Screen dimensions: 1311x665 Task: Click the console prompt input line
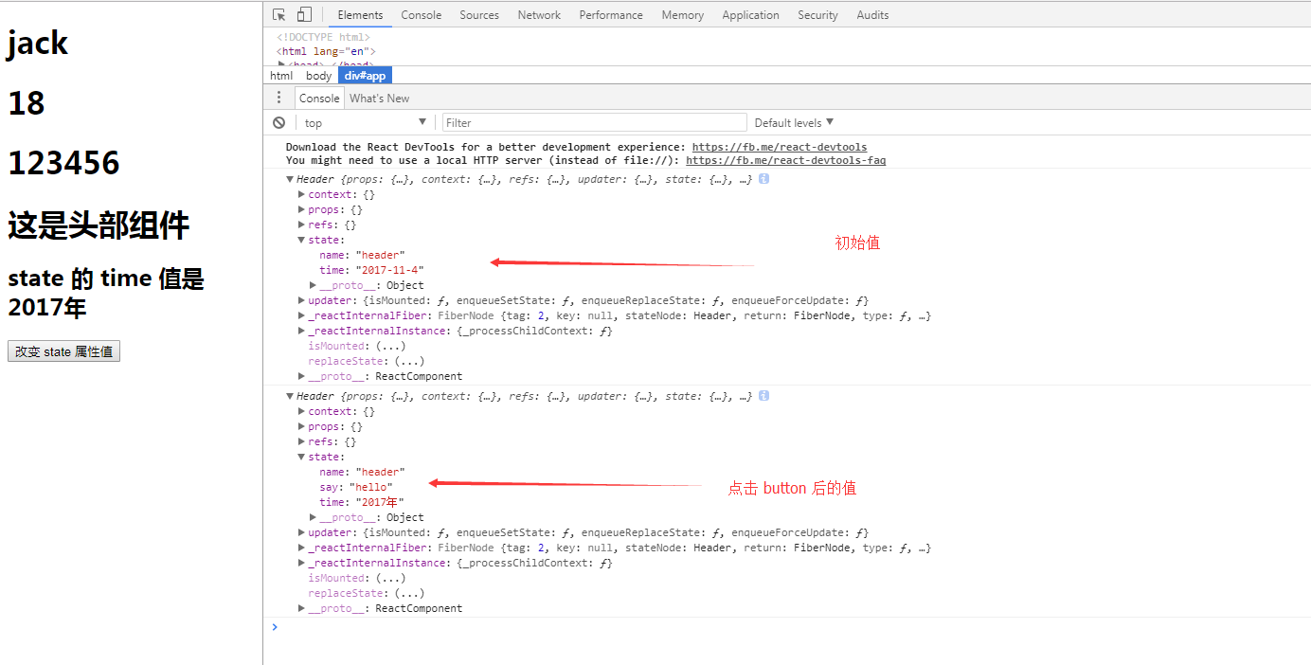pos(794,627)
